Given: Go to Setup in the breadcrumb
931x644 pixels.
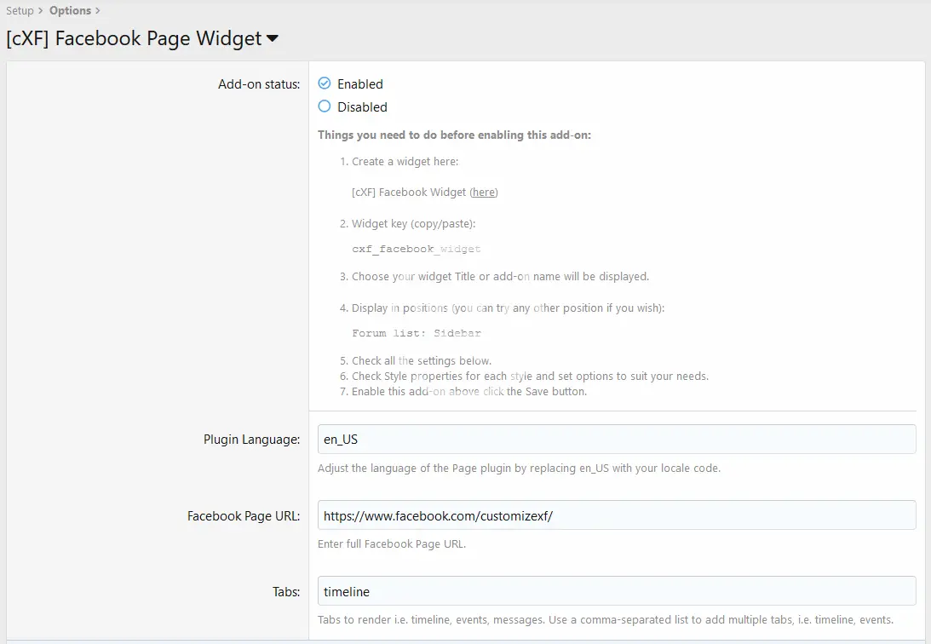Looking at the screenshot, I should point(20,11).
